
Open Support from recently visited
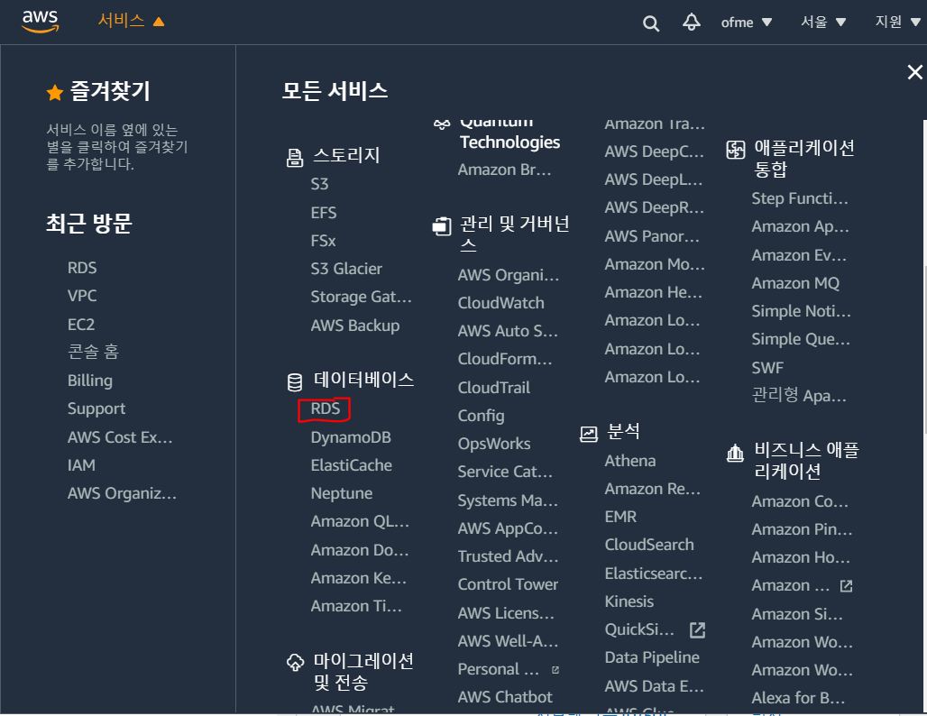coord(96,408)
